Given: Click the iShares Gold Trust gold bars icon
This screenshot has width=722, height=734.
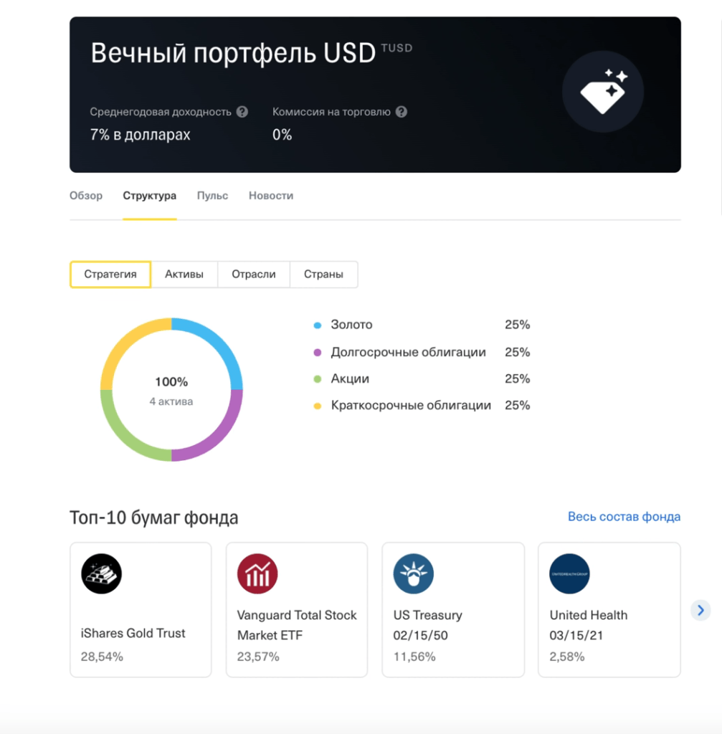Looking at the screenshot, I should click(102, 573).
